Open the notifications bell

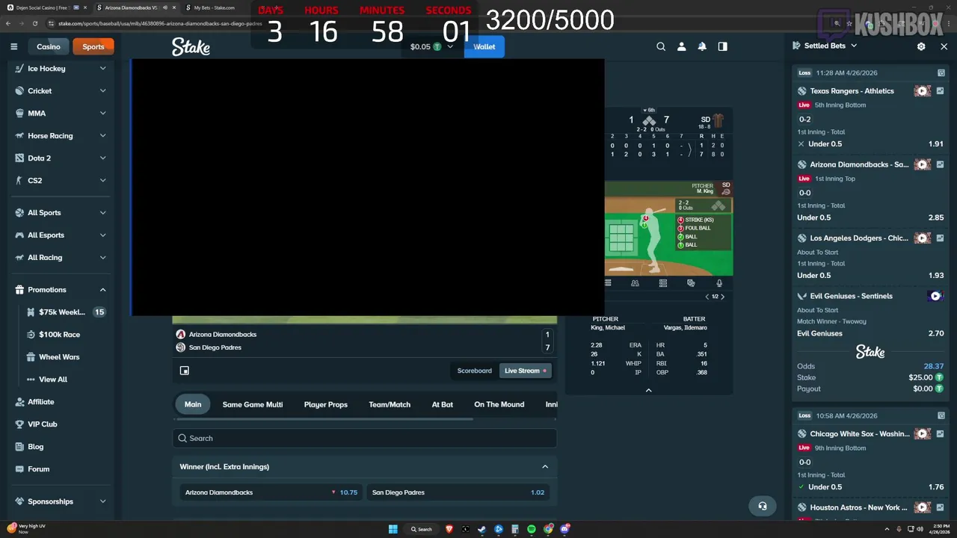(702, 46)
